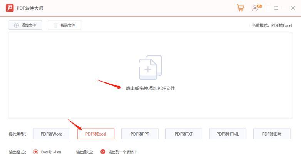This screenshot has width=301, height=154.
Task: Click the PDF转换大师 app logo
Action: coord(10,8)
